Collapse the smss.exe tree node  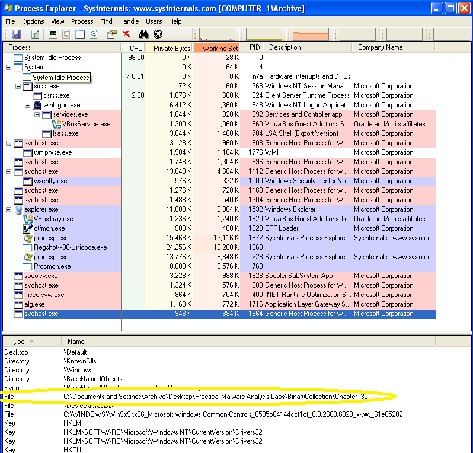pyautogui.click(x=18, y=86)
